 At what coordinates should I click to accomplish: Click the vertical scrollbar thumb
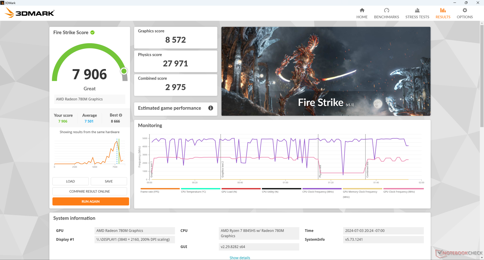[x=482, y=76]
